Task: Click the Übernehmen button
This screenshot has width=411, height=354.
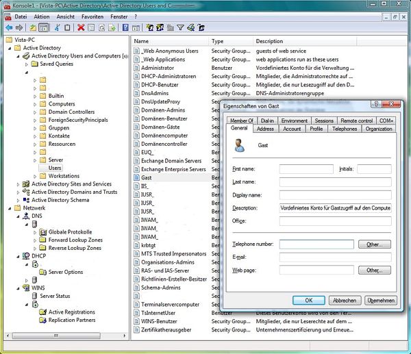Action: pyautogui.click(x=381, y=301)
